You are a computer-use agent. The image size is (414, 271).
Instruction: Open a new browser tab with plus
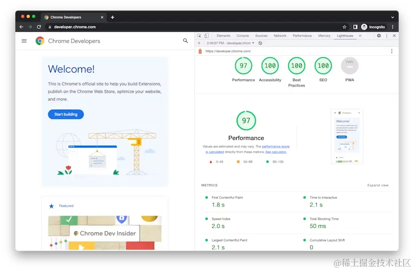[113, 17]
